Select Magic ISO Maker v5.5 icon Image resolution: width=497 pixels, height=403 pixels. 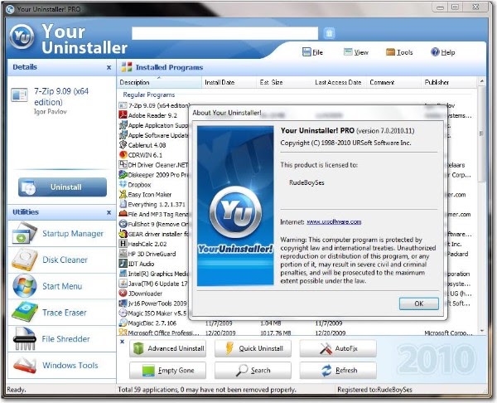(123, 313)
